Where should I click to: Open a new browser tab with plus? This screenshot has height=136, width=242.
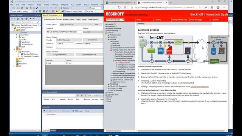[171, 3]
